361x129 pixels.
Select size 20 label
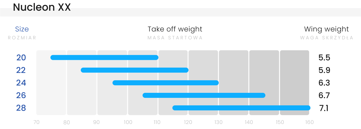(21, 58)
